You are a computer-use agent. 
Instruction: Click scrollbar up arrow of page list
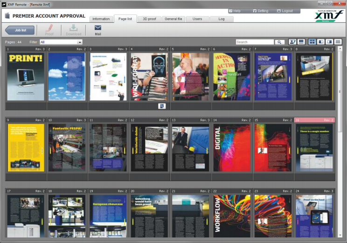[x=340, y=49]
